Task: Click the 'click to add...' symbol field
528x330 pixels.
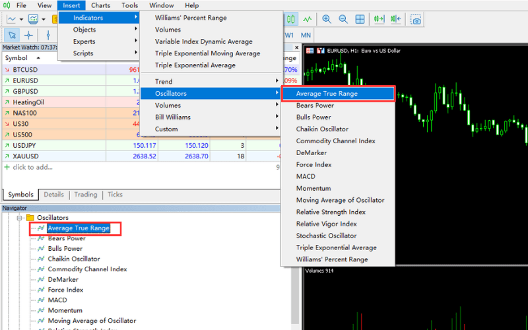Action: tap(32, 168)
